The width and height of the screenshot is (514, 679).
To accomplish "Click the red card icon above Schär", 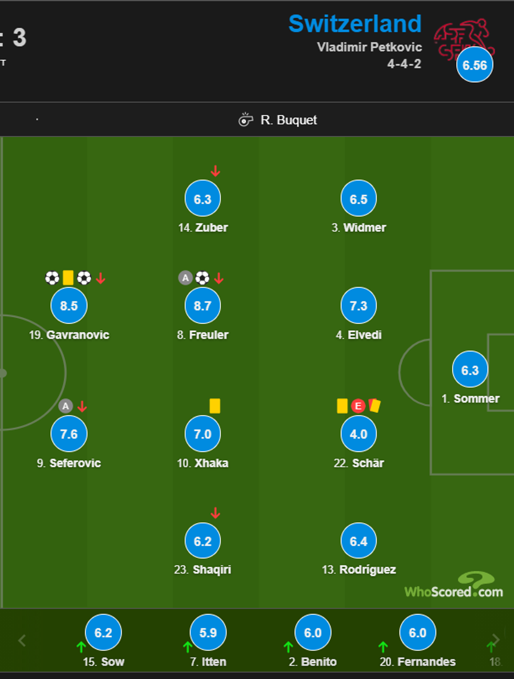I will 374,405.
